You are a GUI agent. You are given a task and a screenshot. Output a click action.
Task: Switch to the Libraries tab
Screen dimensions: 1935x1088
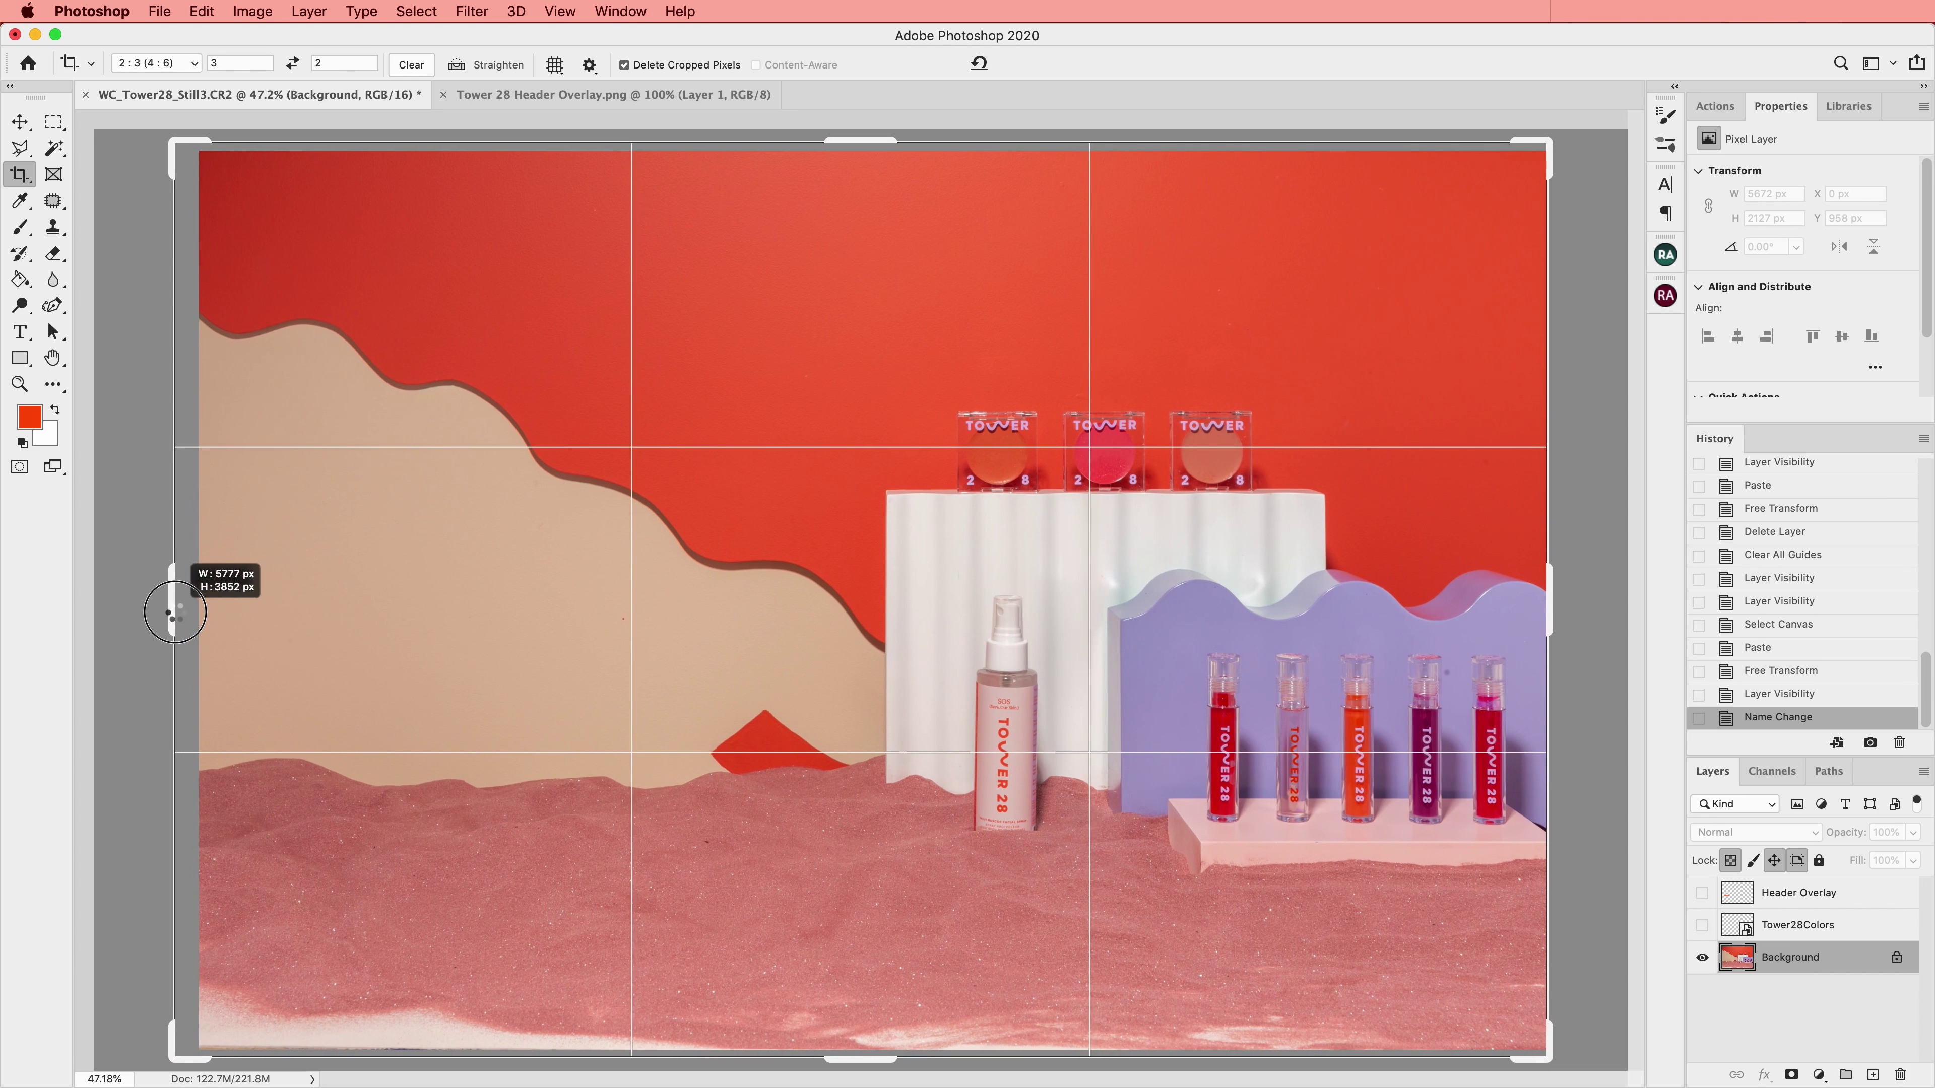point(1848,106)
